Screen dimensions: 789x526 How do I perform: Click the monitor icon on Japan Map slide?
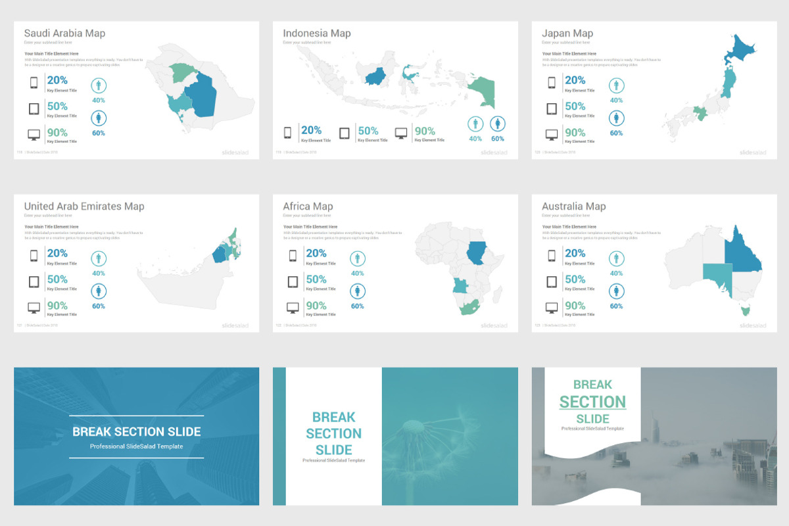click(552, 135)
